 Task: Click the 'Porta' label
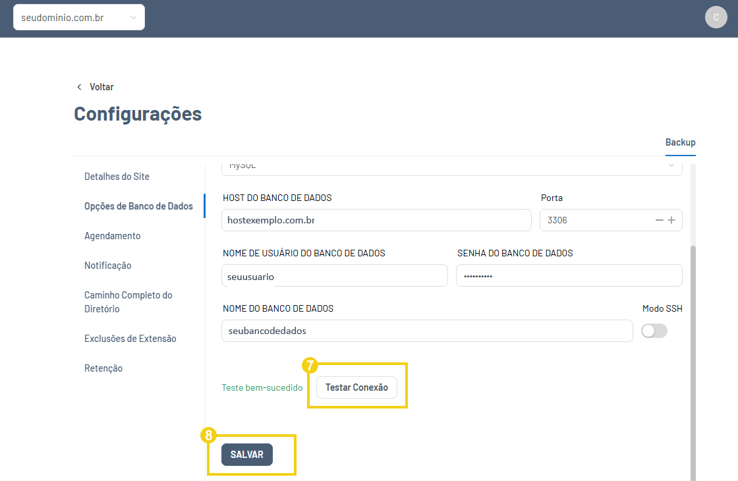pyautogui.click(x=552, y=198)
